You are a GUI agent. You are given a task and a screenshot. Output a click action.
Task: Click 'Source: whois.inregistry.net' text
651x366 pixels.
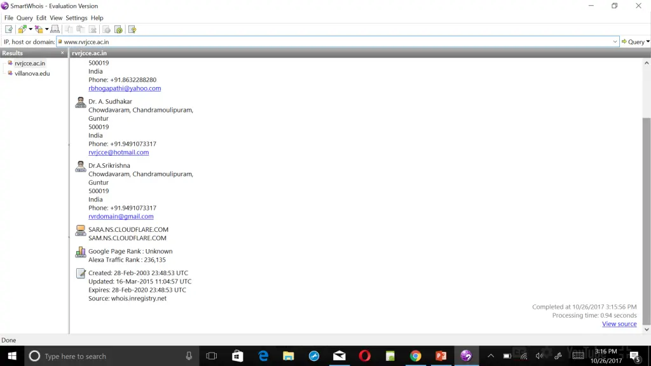(127, 299)
